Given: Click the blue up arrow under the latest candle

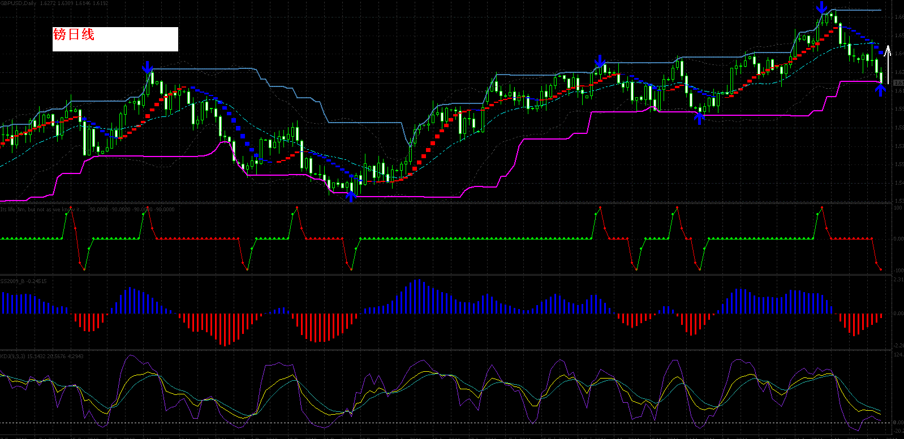Looking at the screenshot, I should (881, 89).
